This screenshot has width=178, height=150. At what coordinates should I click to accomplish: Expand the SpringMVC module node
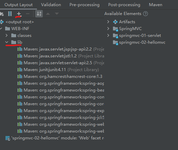tap(108, 29)
